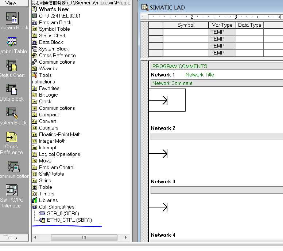The image size is (283, 251).
Task: Select the Network 1 ladder cursor box
Action: (167, 100)
